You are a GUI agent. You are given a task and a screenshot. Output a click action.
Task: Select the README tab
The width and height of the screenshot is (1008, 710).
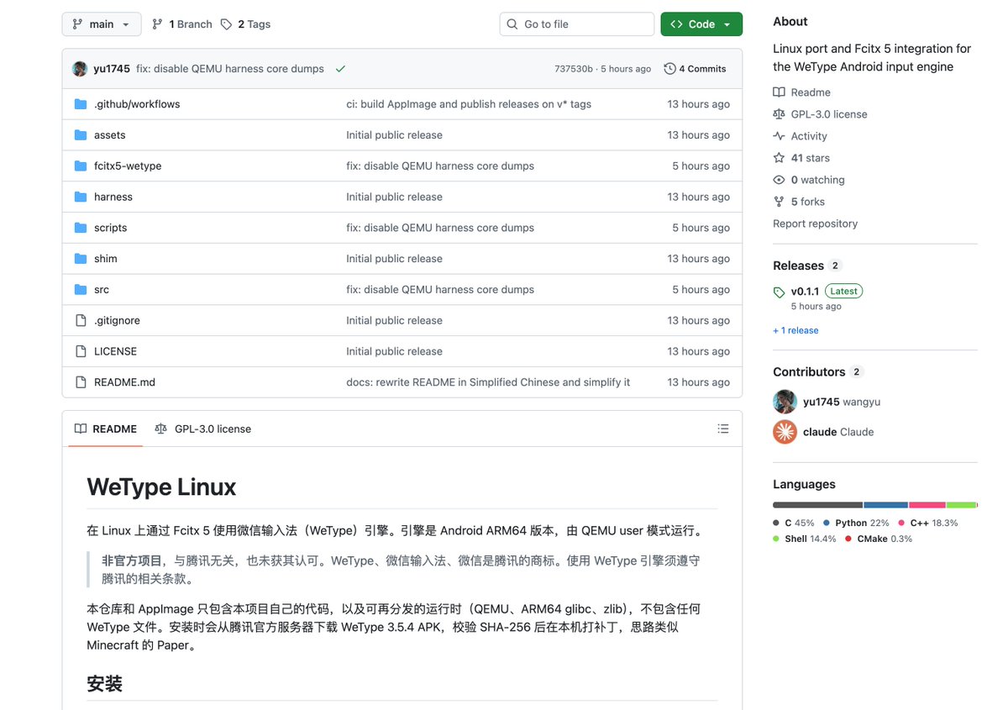(105, 429)
